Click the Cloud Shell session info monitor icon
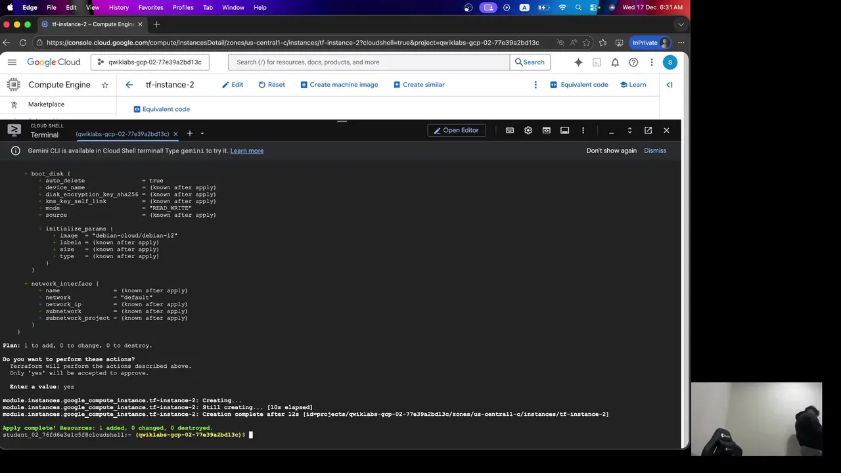Screen dimensions: 841x473 564,130
